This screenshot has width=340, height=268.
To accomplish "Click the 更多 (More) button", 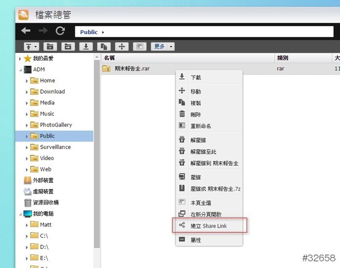I will 159,47.
